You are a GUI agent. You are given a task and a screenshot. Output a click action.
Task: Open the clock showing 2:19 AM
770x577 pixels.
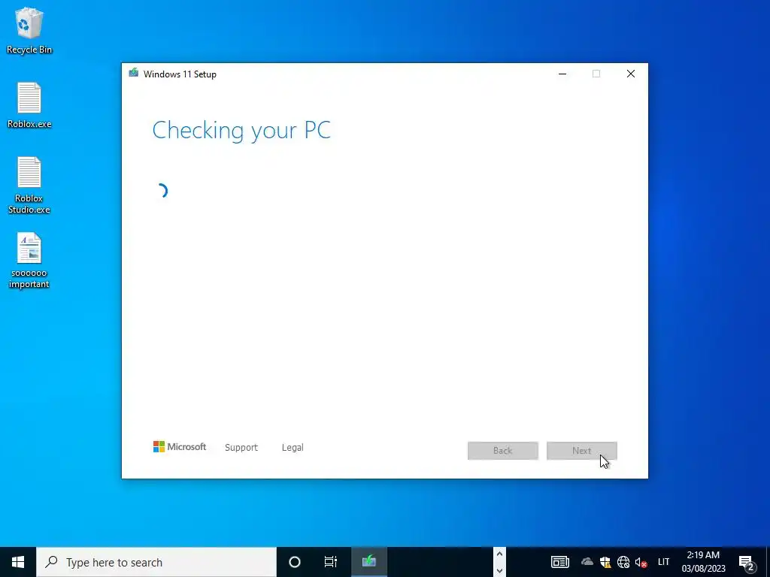click(703, 562)
